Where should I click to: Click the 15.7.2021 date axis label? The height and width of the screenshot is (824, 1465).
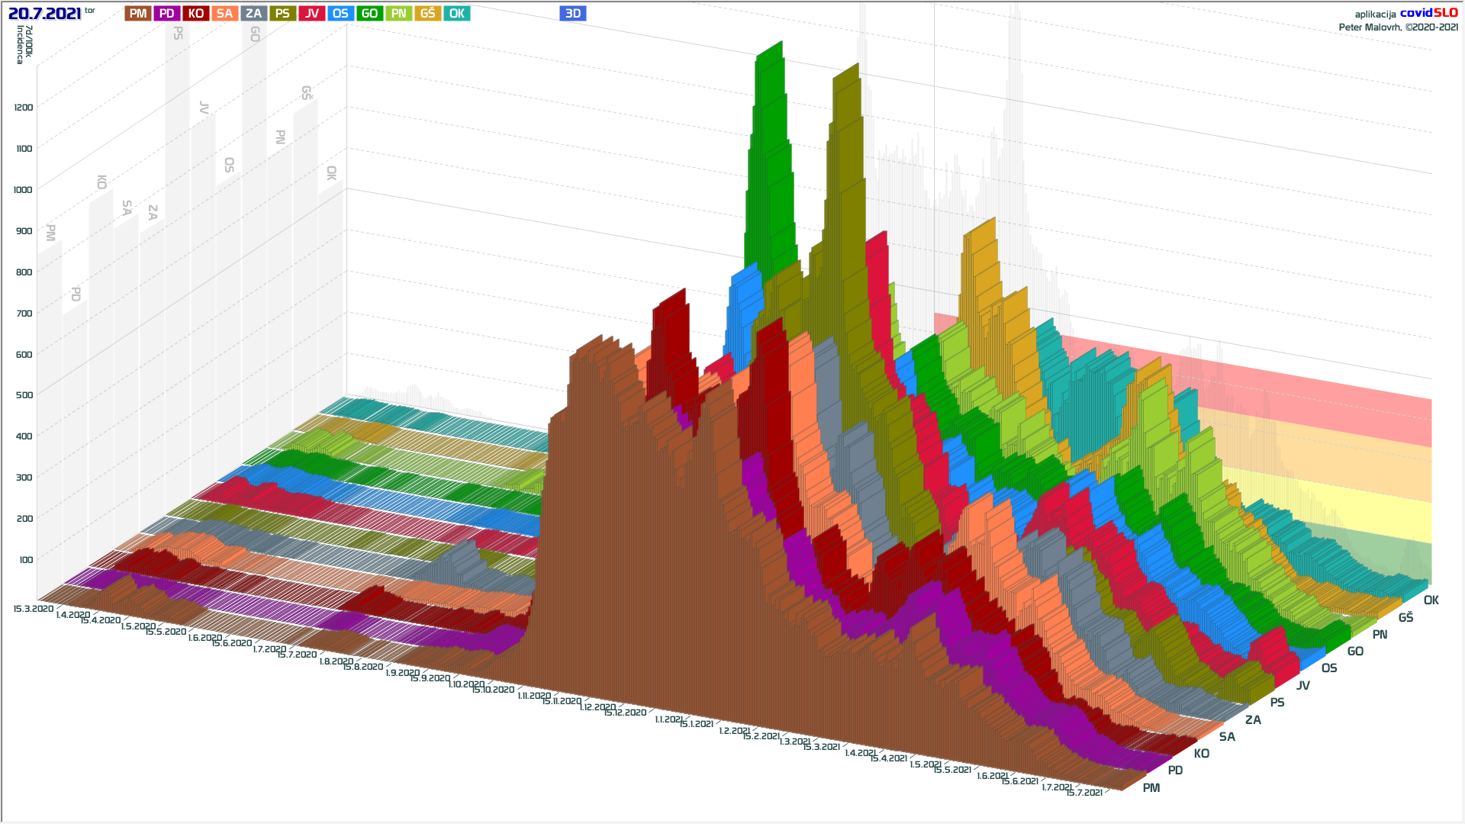[x=1084, y=793]
